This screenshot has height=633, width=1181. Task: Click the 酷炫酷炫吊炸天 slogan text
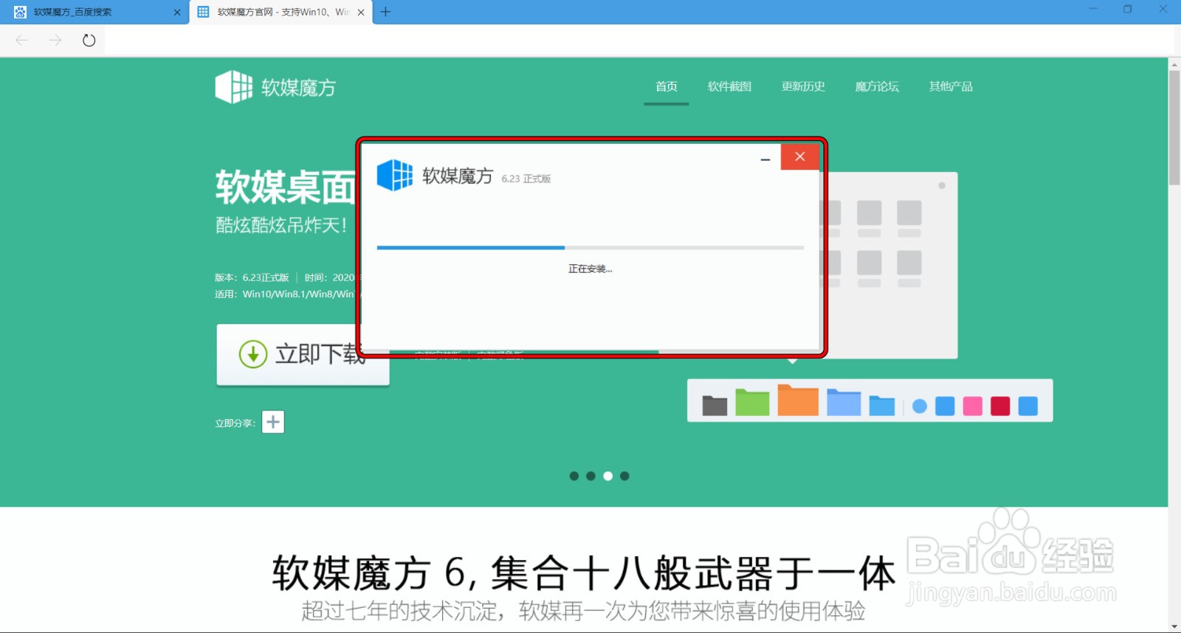point(281,225)
